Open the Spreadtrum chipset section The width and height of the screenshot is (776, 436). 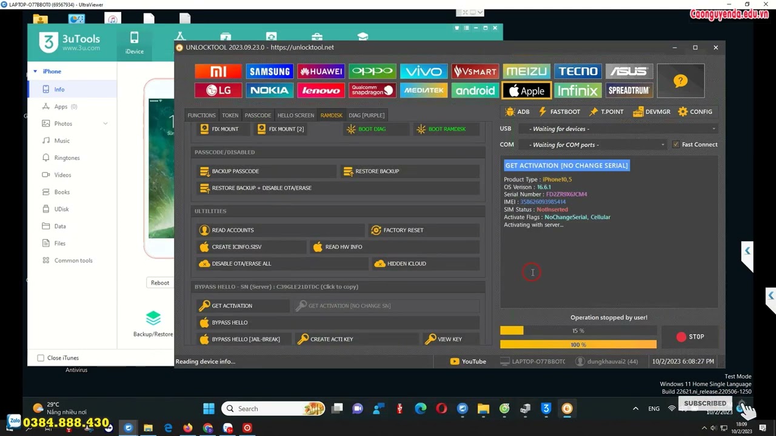pos(629,91)
